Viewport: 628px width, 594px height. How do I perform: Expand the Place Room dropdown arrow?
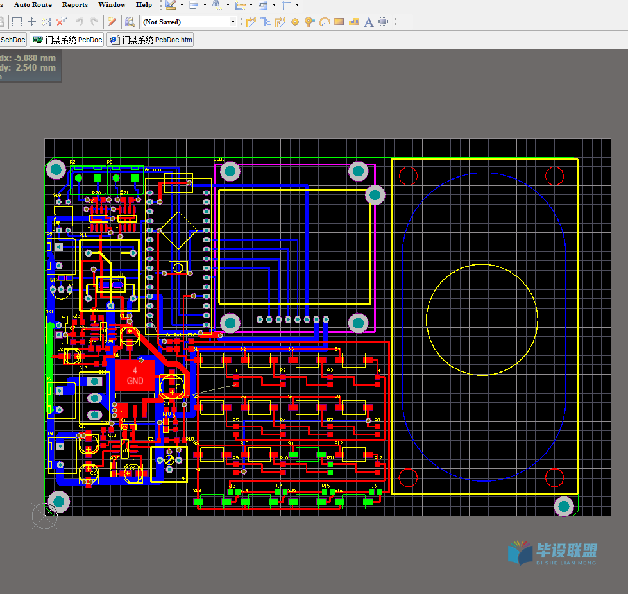[275, 5]
